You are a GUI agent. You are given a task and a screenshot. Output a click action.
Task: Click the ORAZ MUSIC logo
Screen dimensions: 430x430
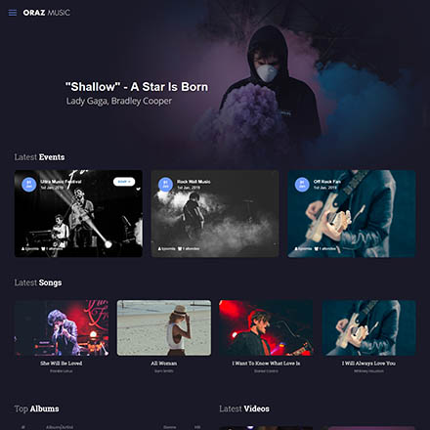(x=46, y=13)
